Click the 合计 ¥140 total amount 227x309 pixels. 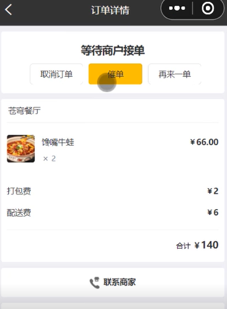(197, 245)
